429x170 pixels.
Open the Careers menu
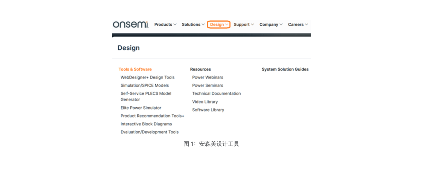298,24
